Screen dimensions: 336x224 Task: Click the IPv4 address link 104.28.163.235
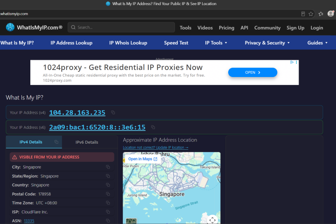pos(77,112)
